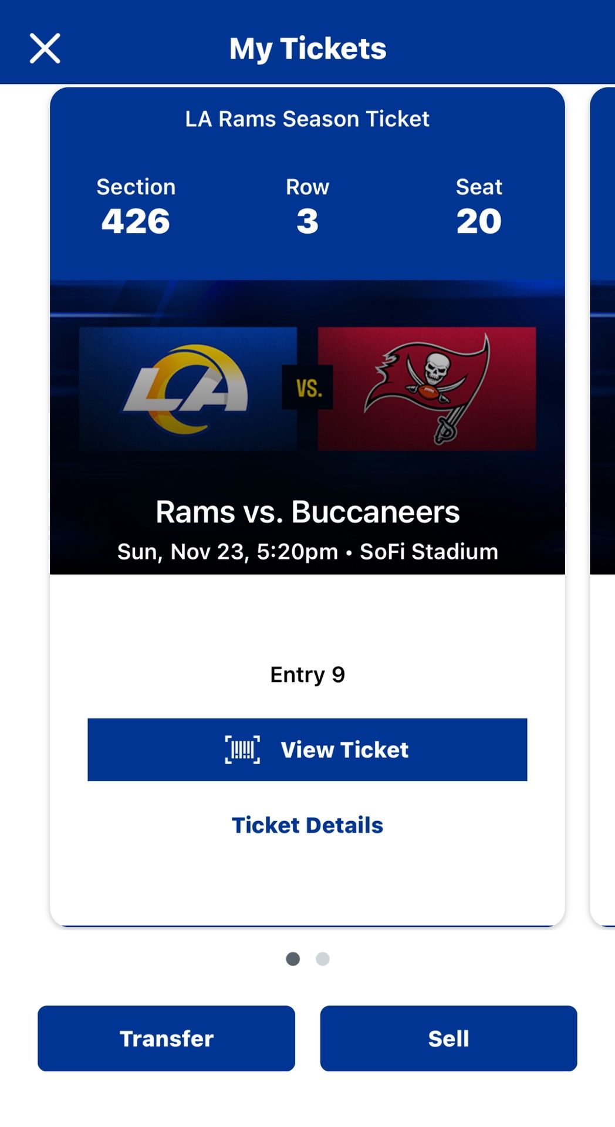Screen dimensions: 615x1127
Task: Select the Section 426 value
Action: pos(136,221)
